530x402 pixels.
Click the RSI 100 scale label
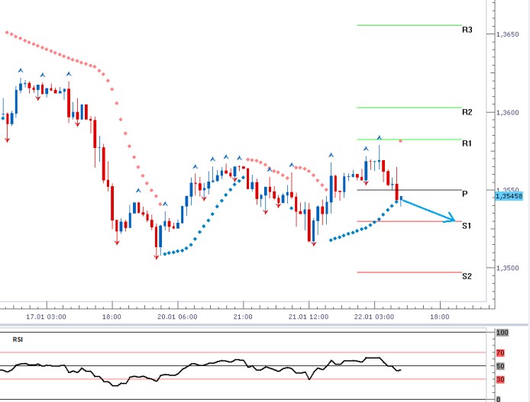503,333
